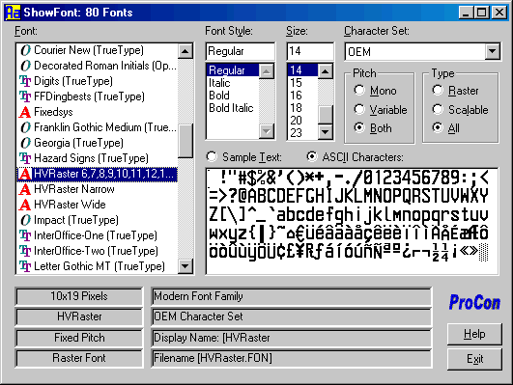
Task: Click the TrueType icon beside Letter Gothic MT
Action: (25, 266)
